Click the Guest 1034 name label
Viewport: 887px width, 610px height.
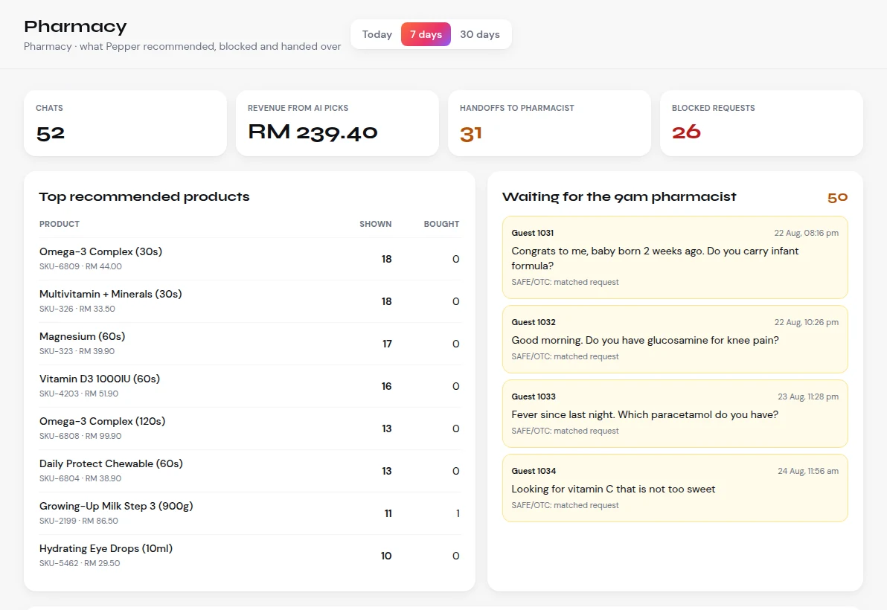click(534, 471)
